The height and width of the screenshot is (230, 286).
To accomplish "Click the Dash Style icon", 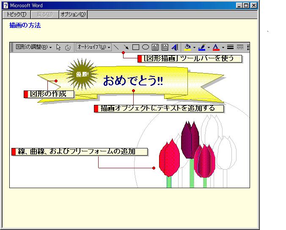I will coord(240,47).
